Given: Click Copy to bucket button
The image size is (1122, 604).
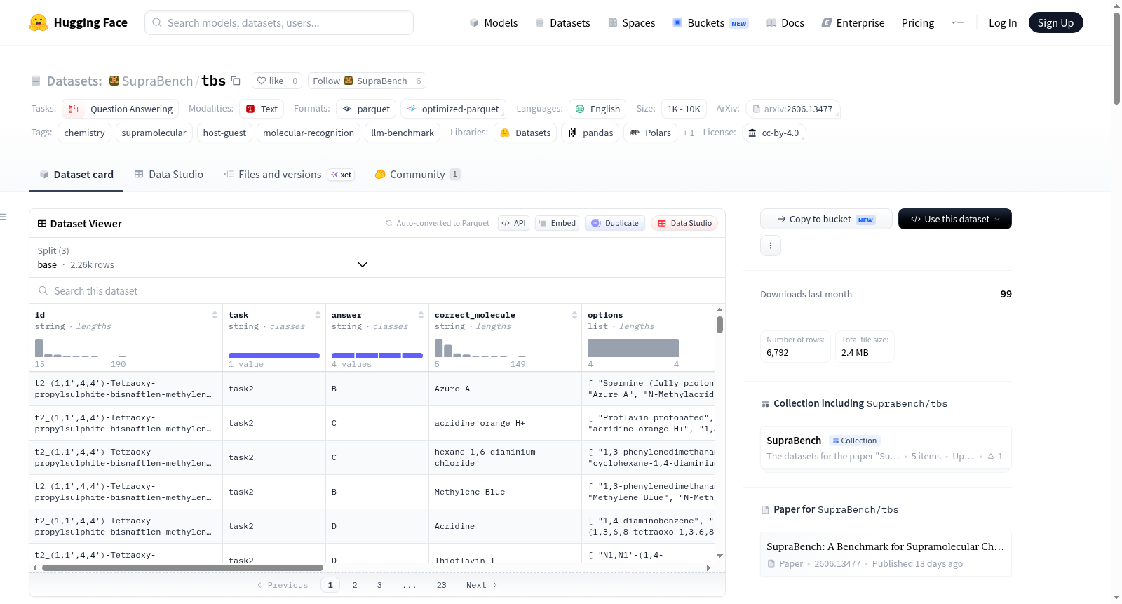Looking at the screenshot, I should pos(826,219).
